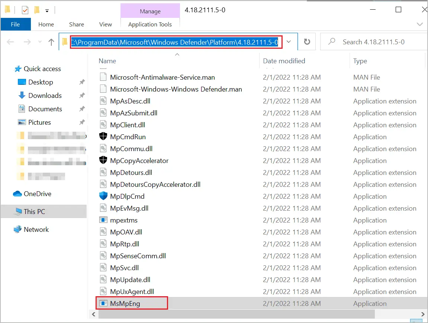
Task: Click the scroll left arrow
Action: pos(94,314)
